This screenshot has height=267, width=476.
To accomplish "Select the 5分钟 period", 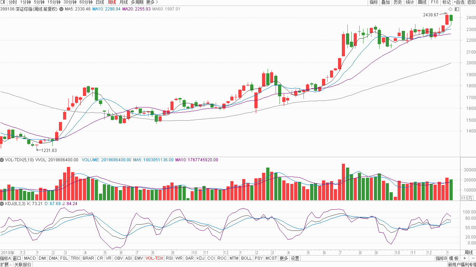I will [39, 2].
